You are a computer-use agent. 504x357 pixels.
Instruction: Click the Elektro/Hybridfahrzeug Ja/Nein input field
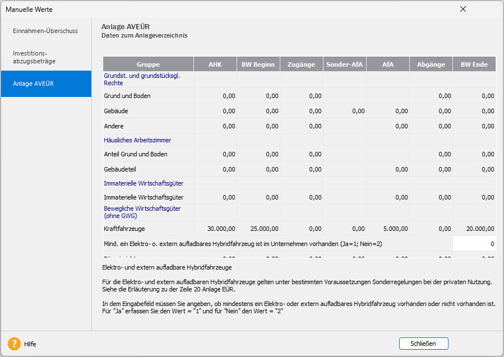coord(474,243)
